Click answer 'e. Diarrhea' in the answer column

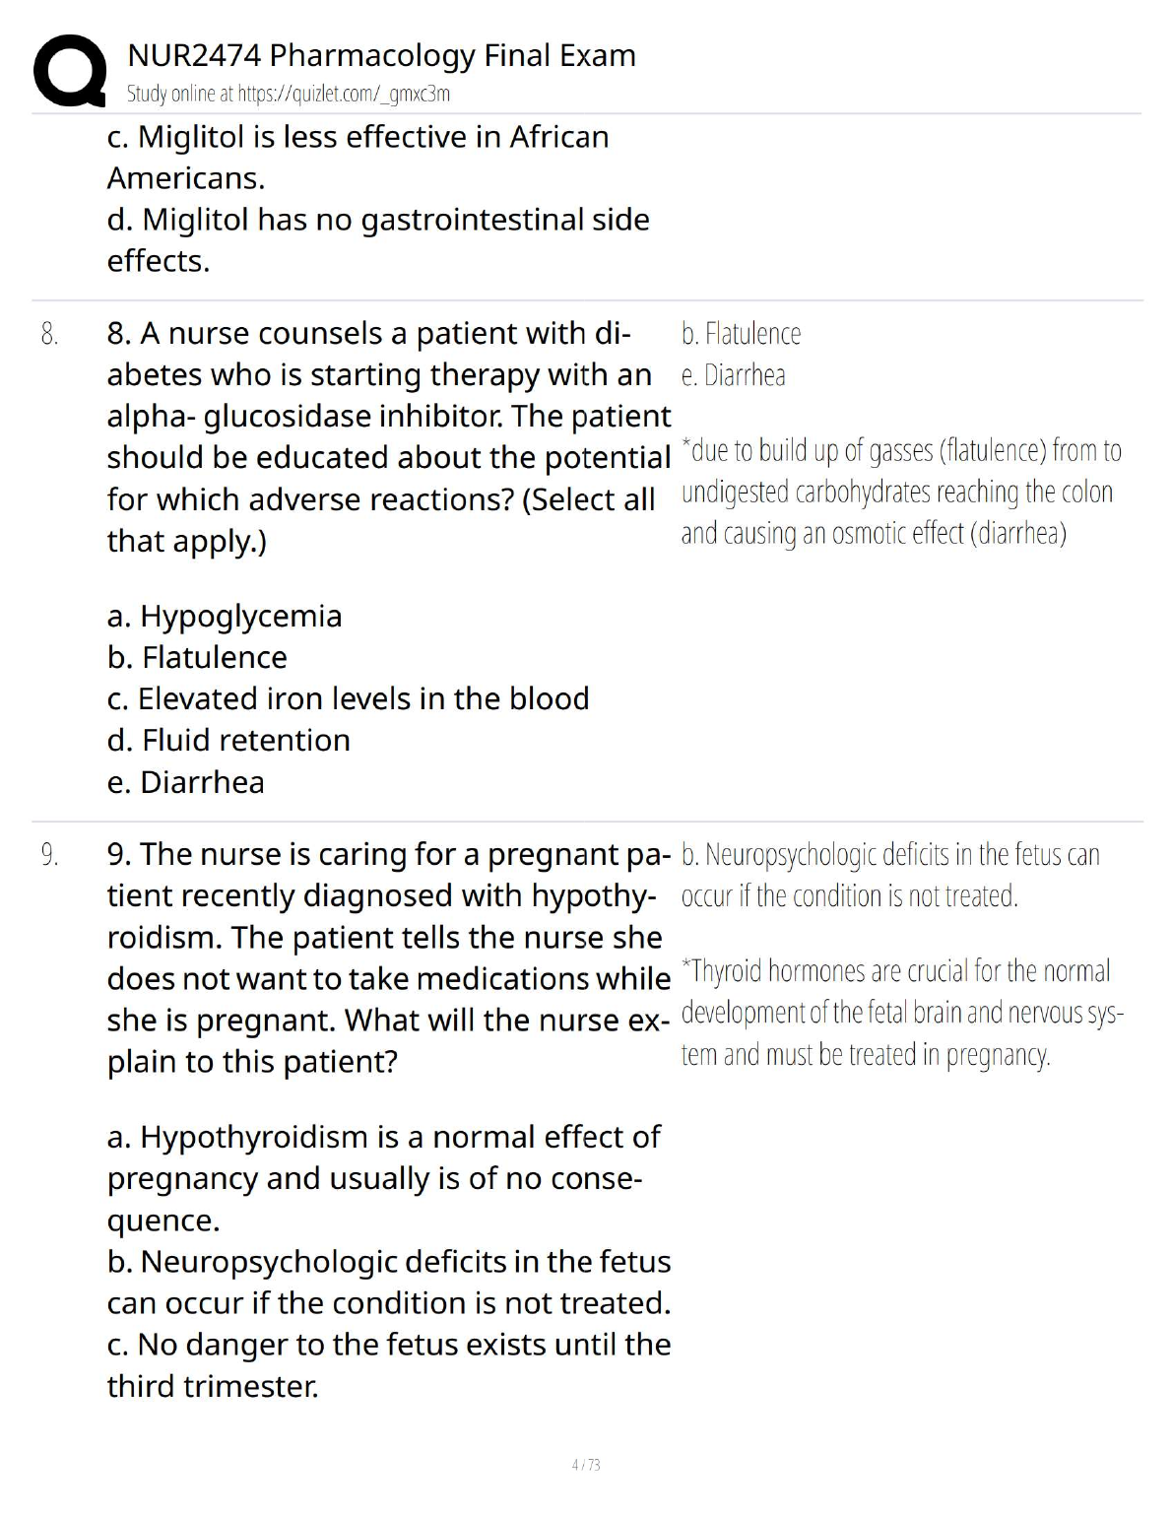coord(733,375)
